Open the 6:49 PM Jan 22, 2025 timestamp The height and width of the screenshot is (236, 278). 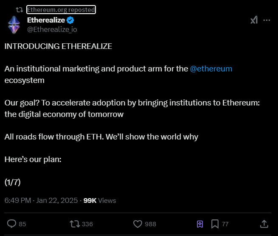click(41, 200)
